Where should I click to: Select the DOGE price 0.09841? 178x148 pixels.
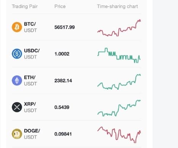(x=63, y=134)
